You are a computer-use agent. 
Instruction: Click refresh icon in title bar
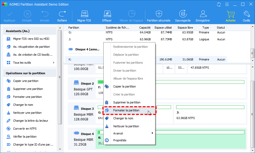(x=219, y=4)
